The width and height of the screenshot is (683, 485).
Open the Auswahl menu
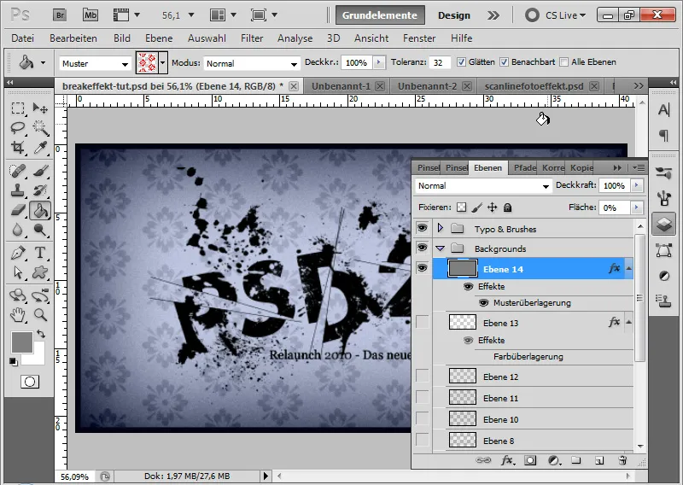207,38
